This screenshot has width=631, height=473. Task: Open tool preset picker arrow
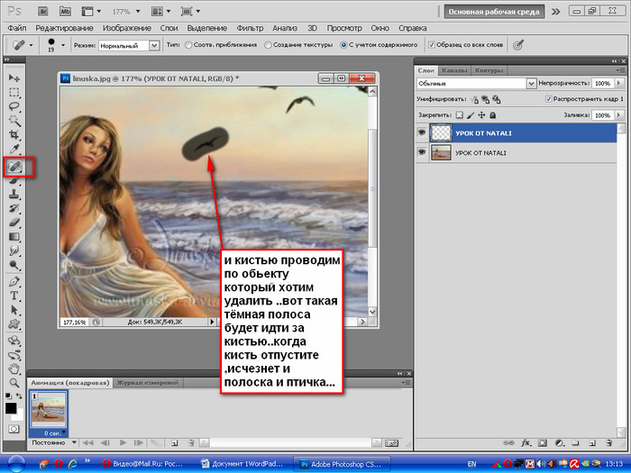[31, 45]
